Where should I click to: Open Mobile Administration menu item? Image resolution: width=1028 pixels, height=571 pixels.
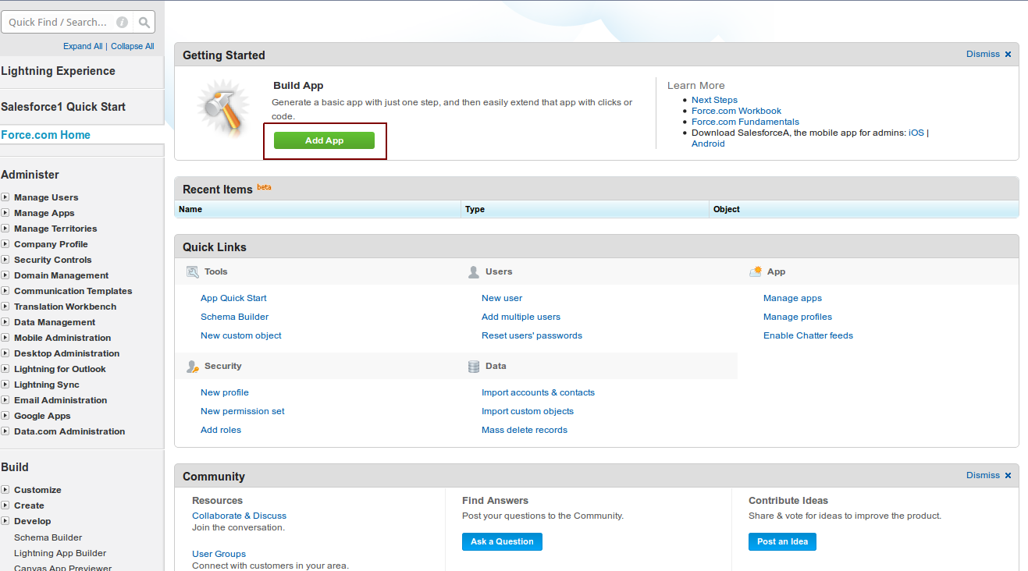click(x=62, y=338)
